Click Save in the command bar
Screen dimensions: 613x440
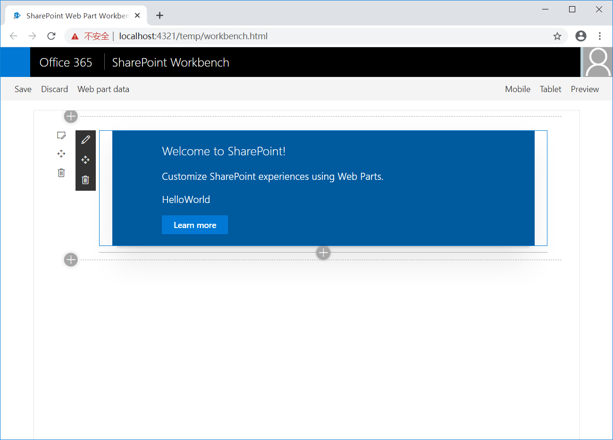[23, 89]
